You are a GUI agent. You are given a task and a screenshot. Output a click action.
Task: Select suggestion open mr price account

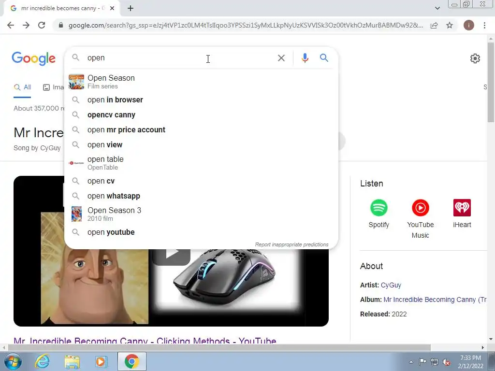[x=201, y=129]
